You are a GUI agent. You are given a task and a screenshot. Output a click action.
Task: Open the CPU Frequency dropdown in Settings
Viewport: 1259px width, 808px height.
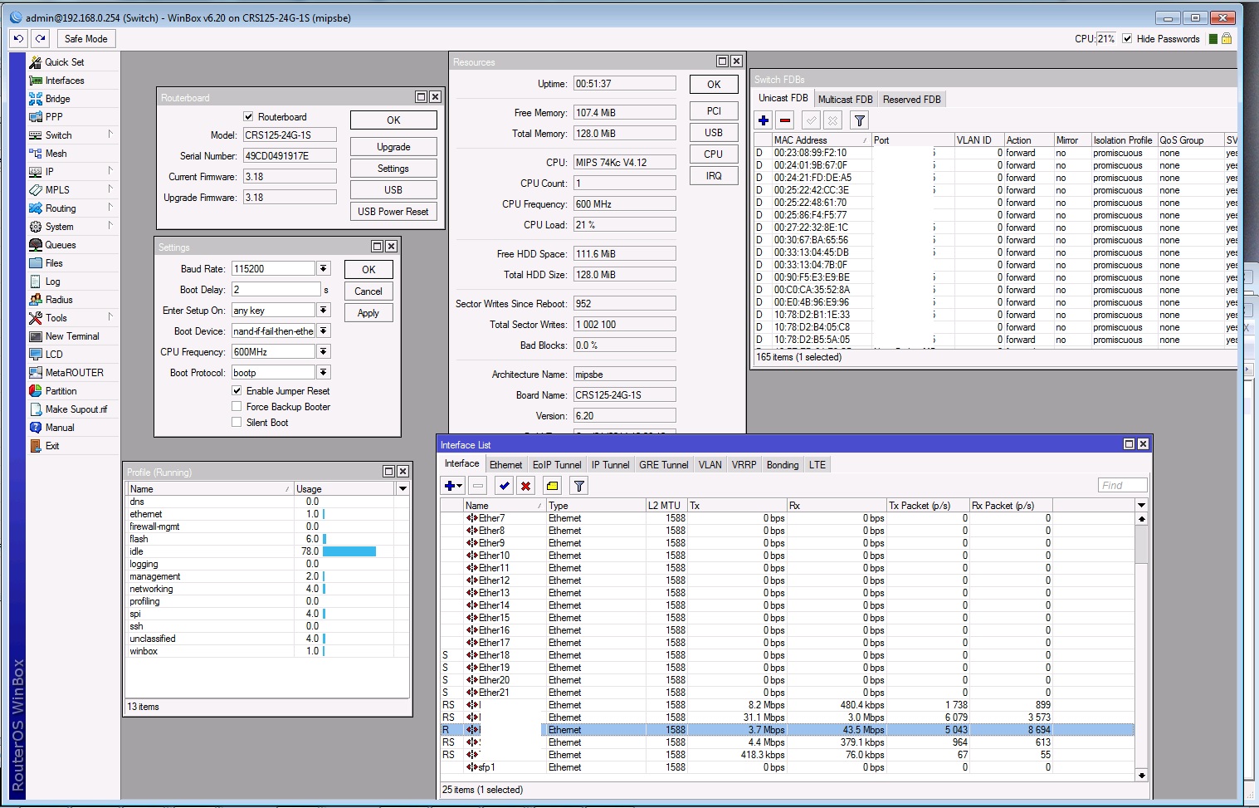324,352
